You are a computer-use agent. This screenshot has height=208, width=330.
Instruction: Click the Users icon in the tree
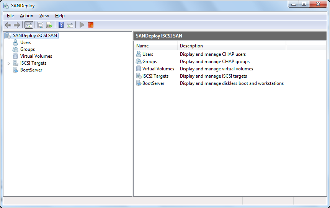pos(15,42)
